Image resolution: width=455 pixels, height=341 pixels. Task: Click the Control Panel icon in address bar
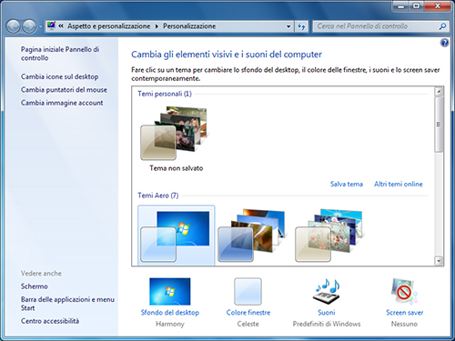[x=51, y=25]
